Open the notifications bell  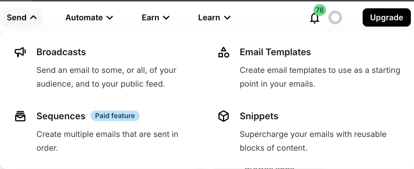pyautogui.click(x=314, y=19)
